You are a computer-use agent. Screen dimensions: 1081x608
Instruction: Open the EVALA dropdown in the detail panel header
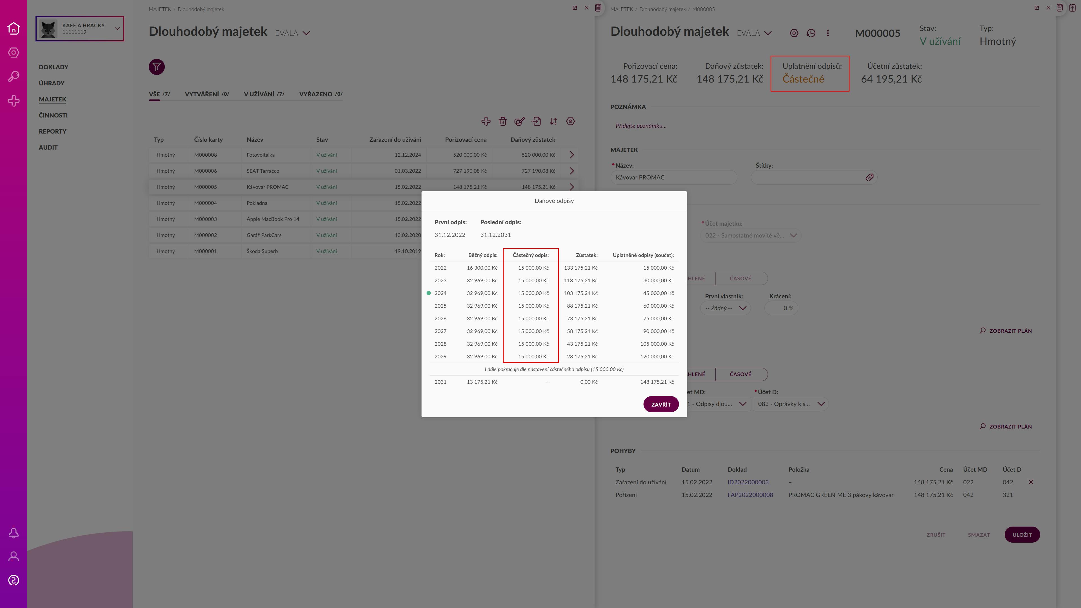(x=754, y=33)
